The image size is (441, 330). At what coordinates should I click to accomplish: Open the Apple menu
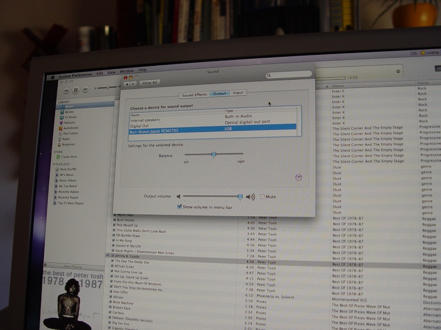52,78
